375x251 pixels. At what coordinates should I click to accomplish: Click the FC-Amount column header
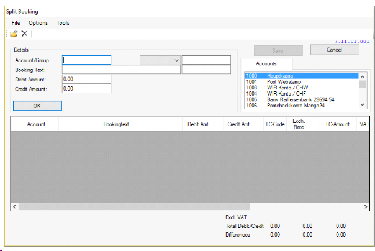point(338,124)
